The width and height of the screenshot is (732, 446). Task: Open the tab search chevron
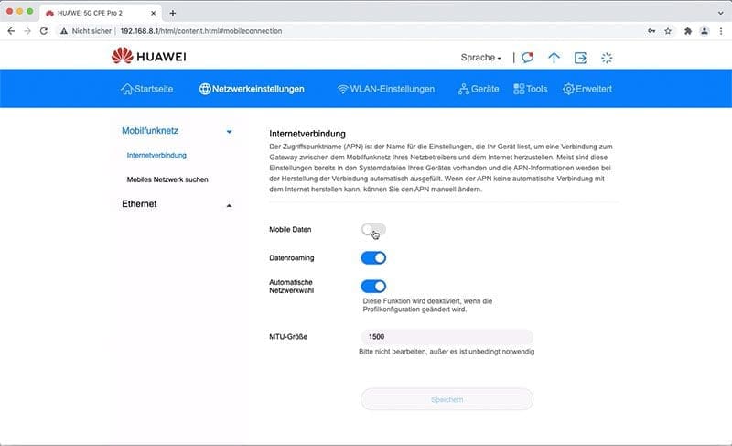(721, 13)
